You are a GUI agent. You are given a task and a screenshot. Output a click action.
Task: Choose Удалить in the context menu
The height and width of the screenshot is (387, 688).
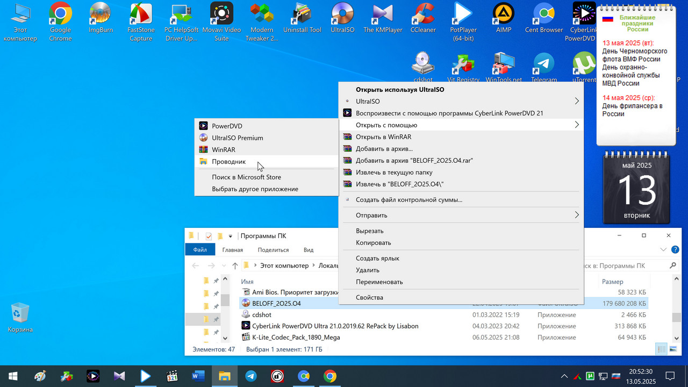tap(461, 270)
